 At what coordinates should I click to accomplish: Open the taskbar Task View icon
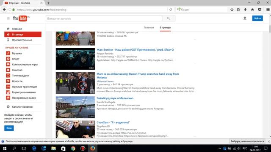[x=24, y=148]
